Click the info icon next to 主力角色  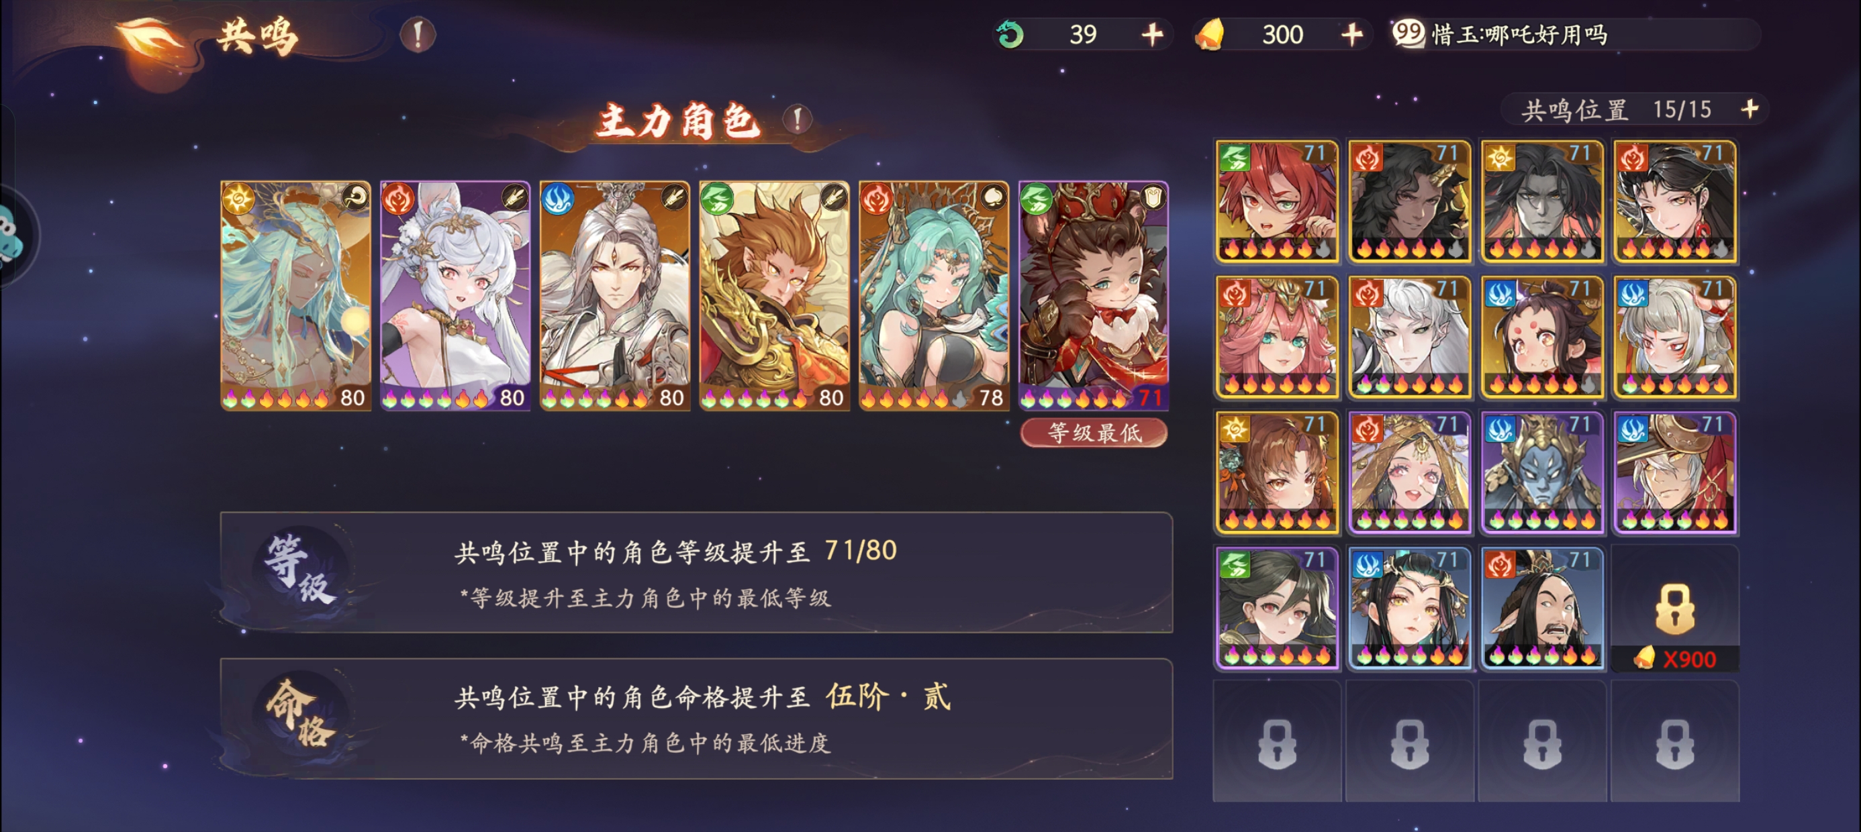click(797, 119)
